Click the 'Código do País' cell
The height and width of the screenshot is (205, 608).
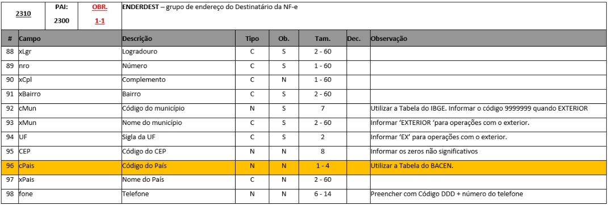click(x=178, y=166)
